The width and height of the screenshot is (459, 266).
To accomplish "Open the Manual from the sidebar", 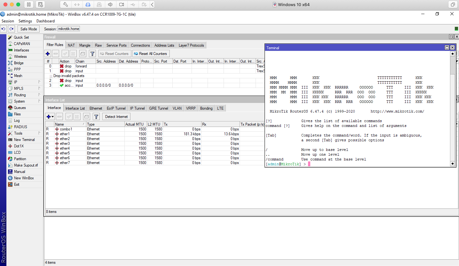I will point(20,172).
